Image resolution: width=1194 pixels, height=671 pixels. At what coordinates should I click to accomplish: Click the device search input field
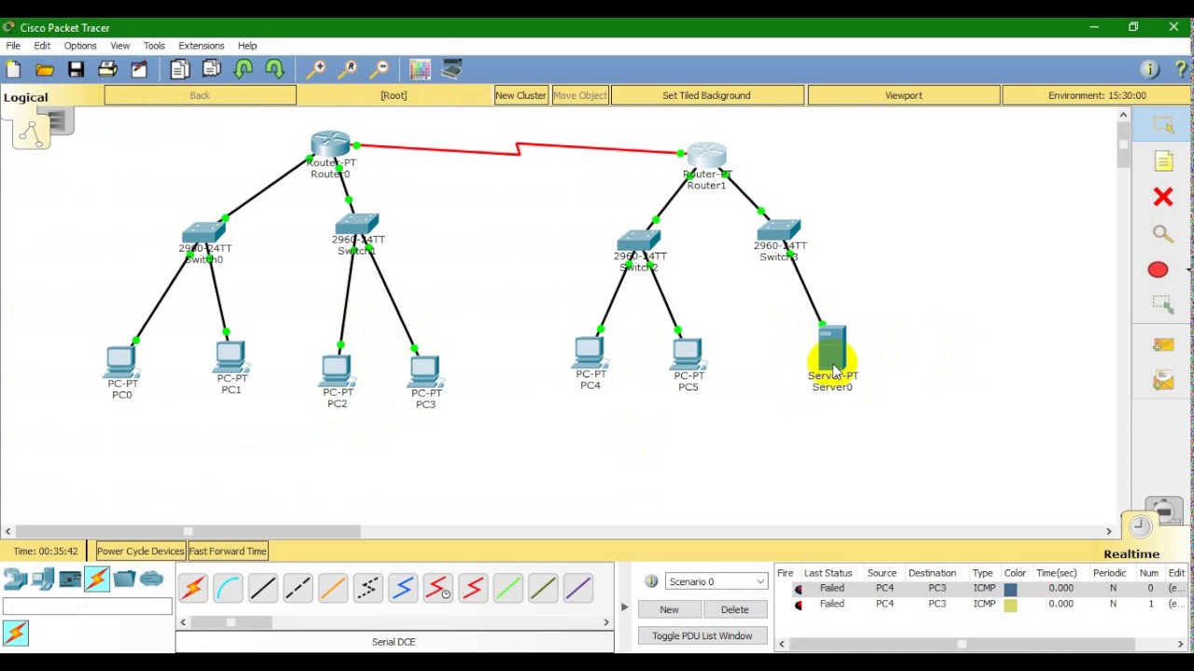[x=88, y=608]
